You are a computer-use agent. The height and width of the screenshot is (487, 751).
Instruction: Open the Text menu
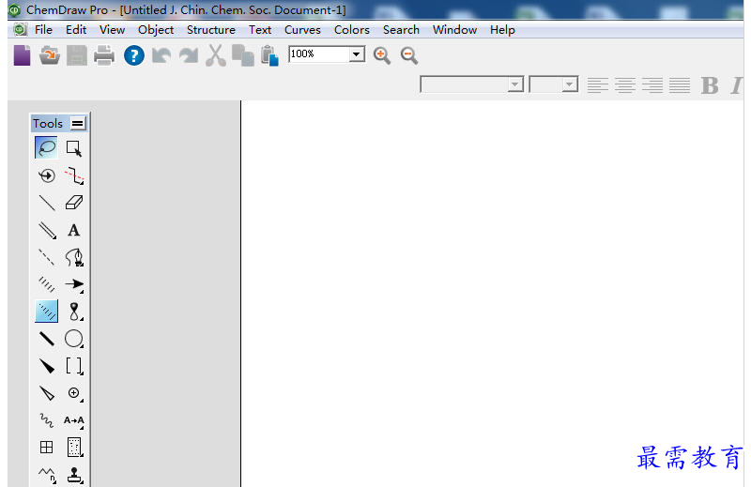click(x=260, y=30)
